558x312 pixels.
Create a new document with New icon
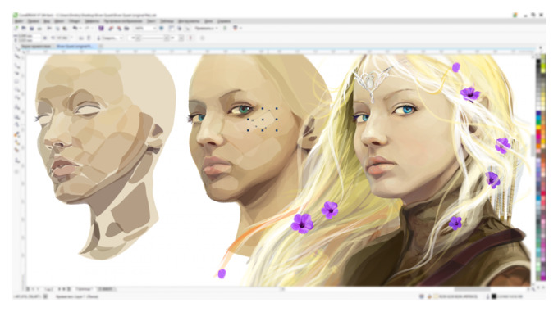coord(16,28)
